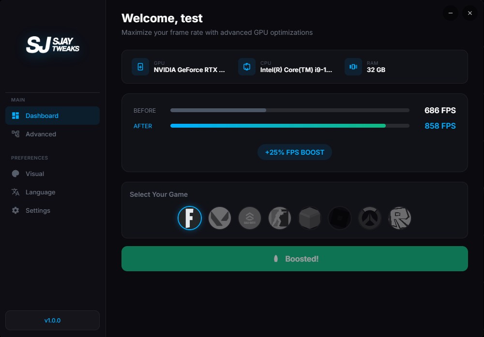Viewport: 484px width, 337px height.
Task: Open the Dashboard menu item
Action: tap(52, 116)
